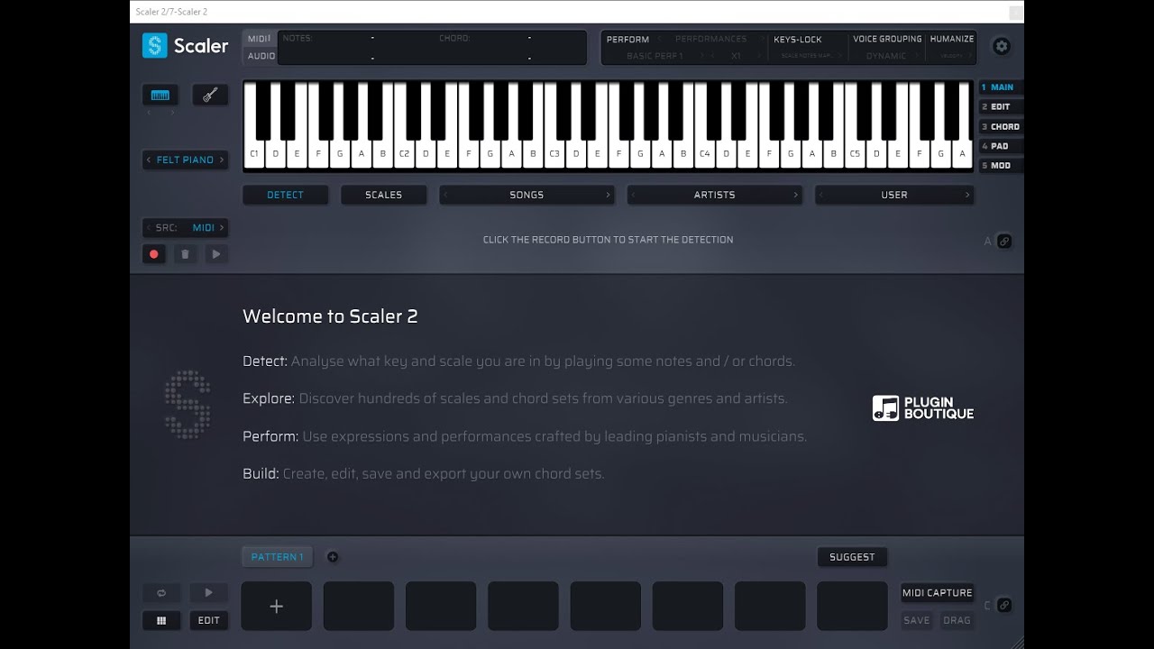Viewport: 1154px width, 649px height.
Task: Open the DYNAMIC voice grouping selector
Action: [886, 56]
